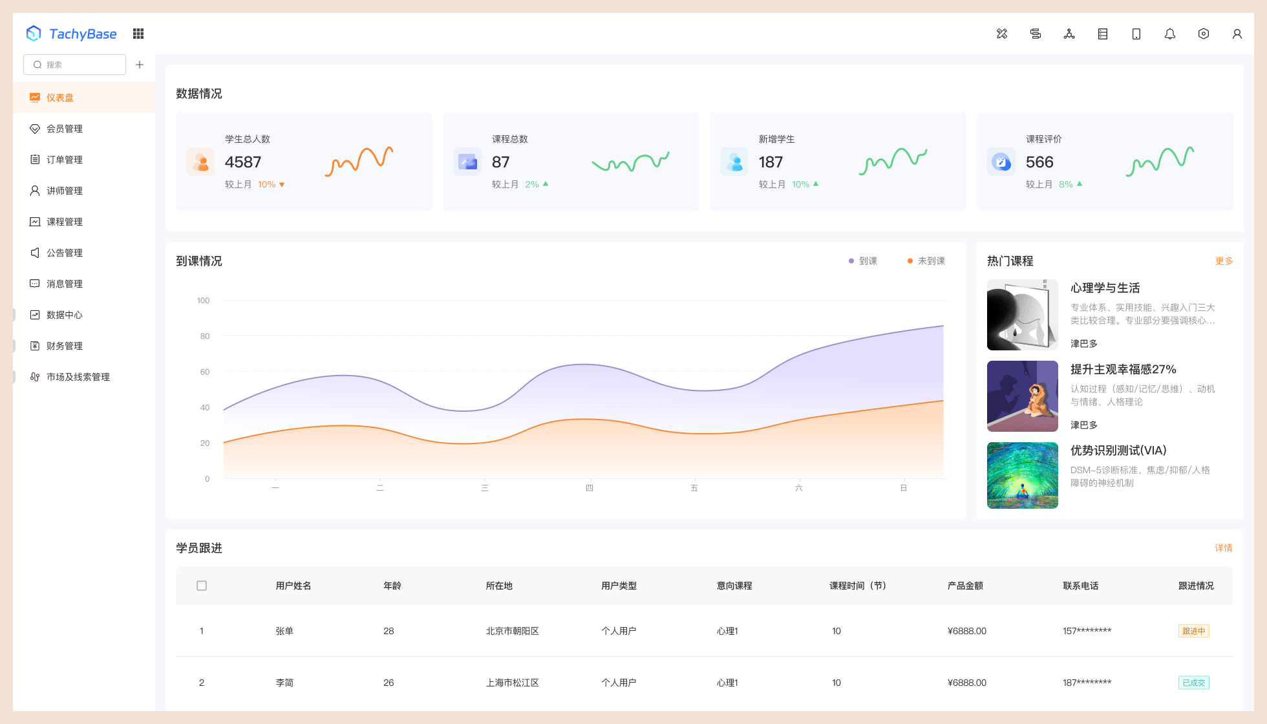The width and height of the screenshot is (1267, 724).
Task: Open the 课程管理 menu item
Action: tap(84, 222)
